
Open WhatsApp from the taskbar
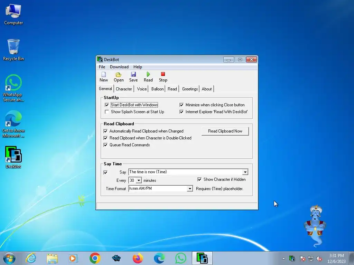(x=180, y=258)
